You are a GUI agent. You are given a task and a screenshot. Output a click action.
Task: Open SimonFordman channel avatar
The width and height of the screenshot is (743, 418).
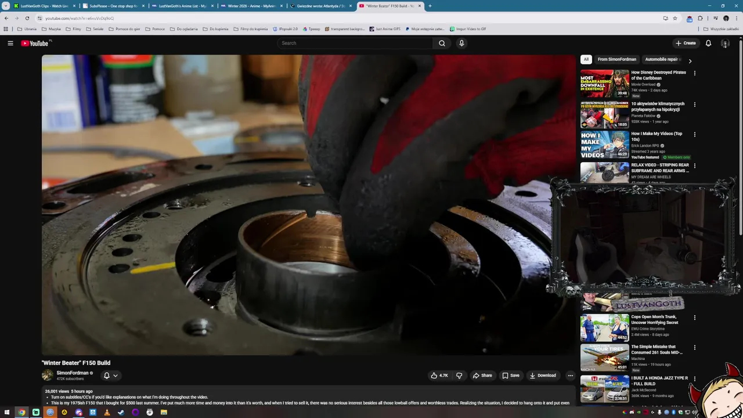tap(47, 375)
